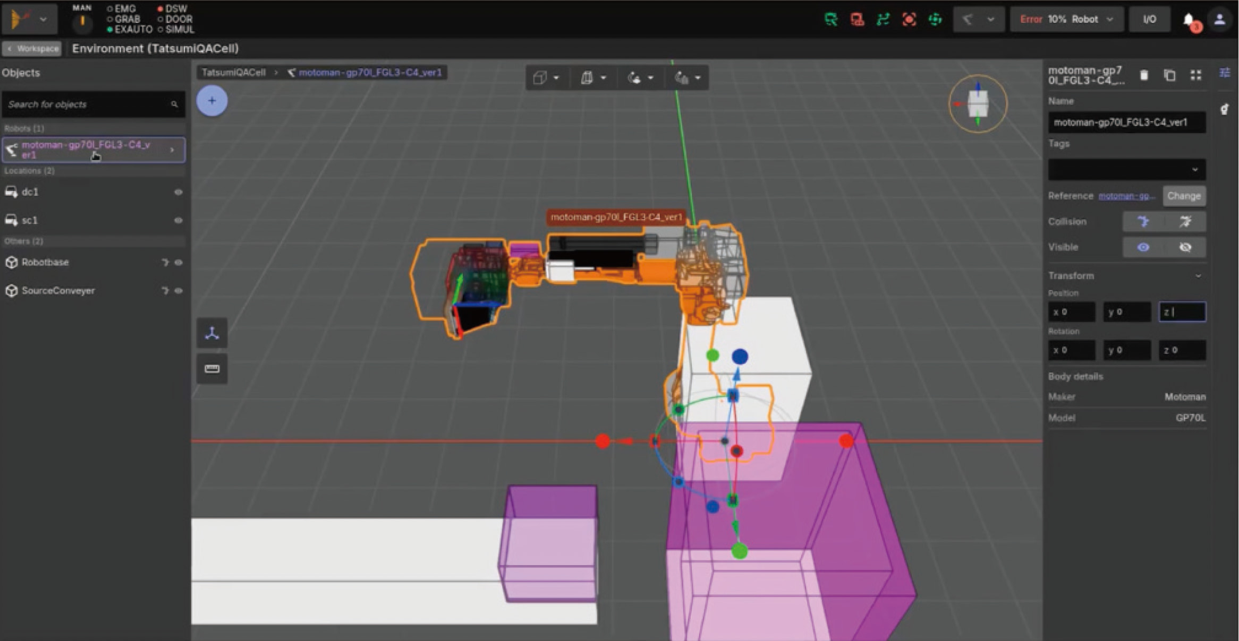Click the search magnifier icon in Objects

174,105
